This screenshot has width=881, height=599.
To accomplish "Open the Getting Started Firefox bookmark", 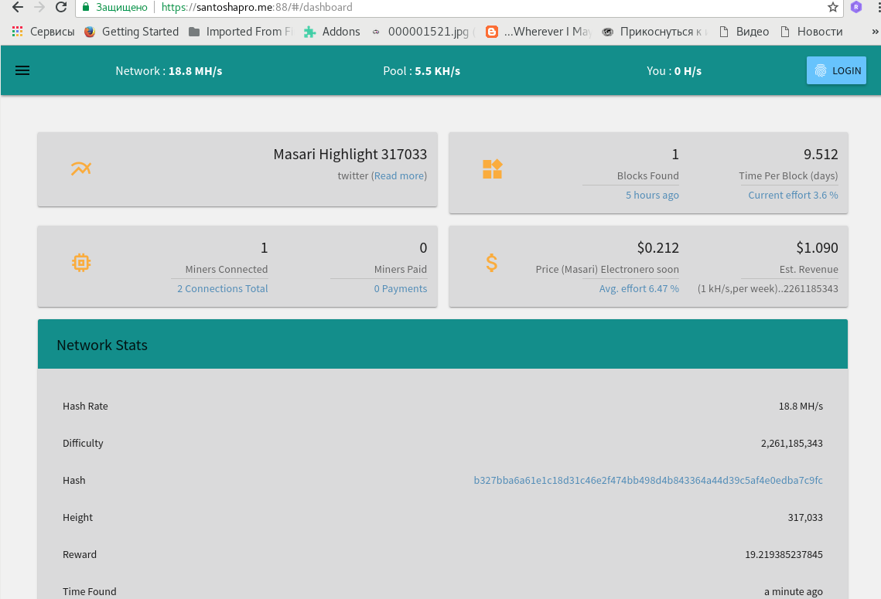I will tap(131, 32).
